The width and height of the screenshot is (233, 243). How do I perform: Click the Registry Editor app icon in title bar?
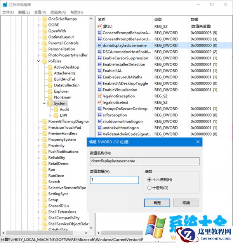pyautogui.click(x=5, y=5)
